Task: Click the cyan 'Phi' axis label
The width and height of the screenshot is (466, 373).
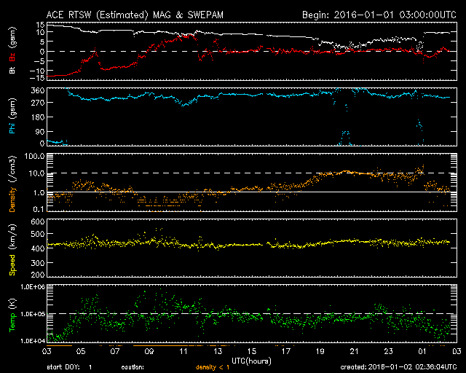Action: pyautogui.click(x=12, y=127)
